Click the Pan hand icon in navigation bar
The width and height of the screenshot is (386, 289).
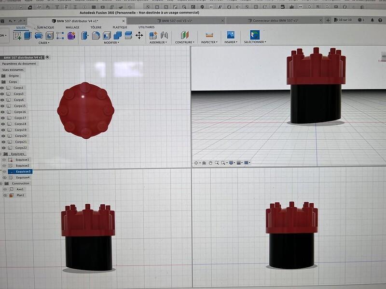click(210, 163)
